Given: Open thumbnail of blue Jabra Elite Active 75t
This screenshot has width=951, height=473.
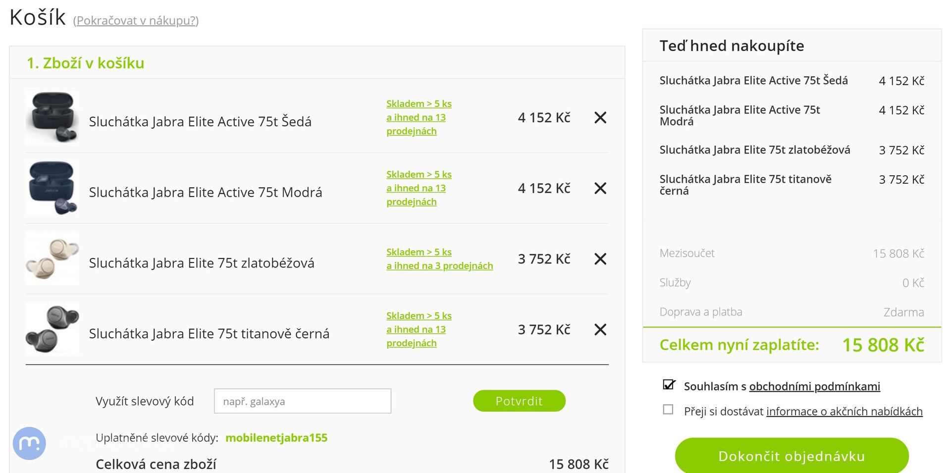Looking at the screenshot, I should click(52, 188).
